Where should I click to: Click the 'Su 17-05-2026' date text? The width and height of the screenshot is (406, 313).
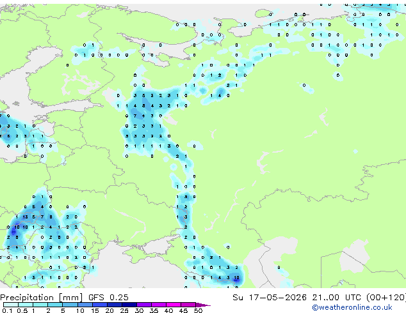point(270,298)
